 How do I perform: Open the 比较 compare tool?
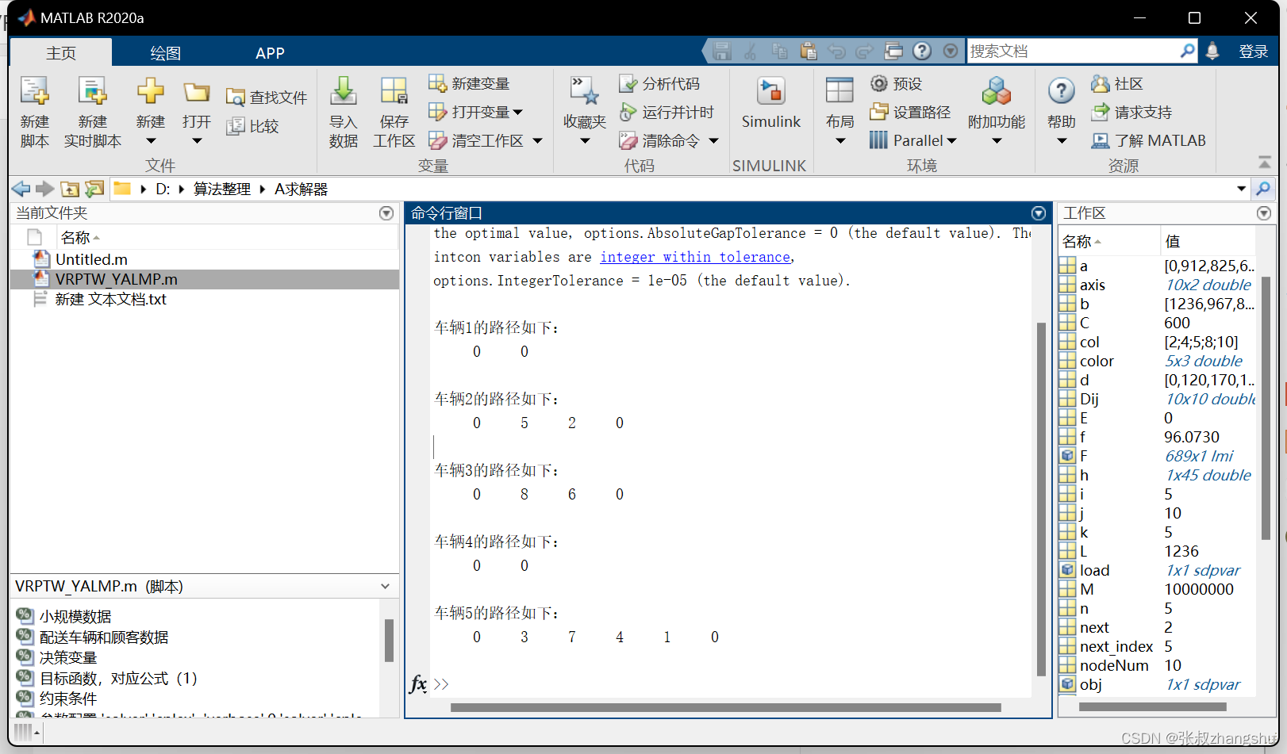(255, 125)
